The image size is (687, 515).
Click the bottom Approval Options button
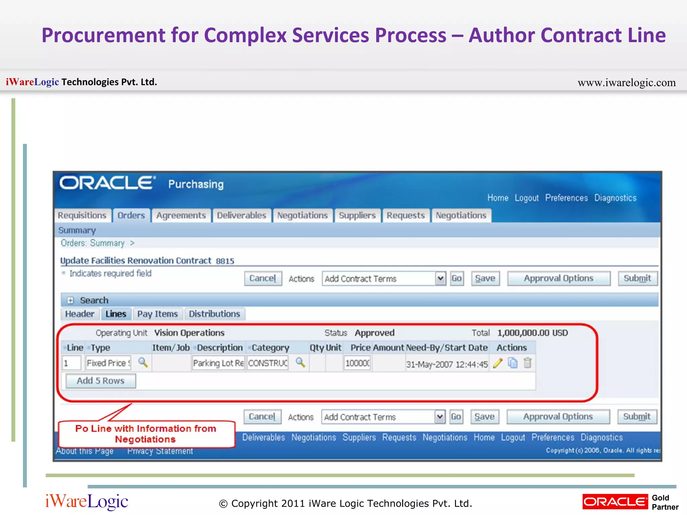[558, 417]
